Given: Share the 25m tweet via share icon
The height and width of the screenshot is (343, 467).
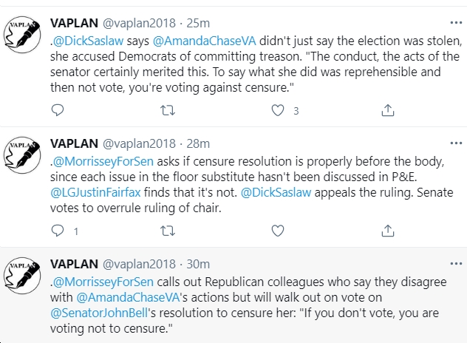Looking at the screenshot, I should pos(388,110).
